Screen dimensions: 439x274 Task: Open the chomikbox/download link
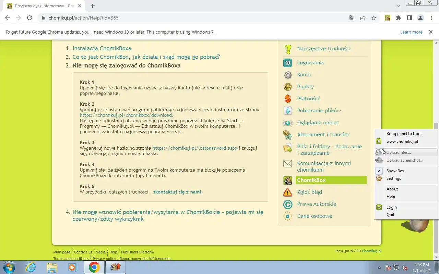126,115
